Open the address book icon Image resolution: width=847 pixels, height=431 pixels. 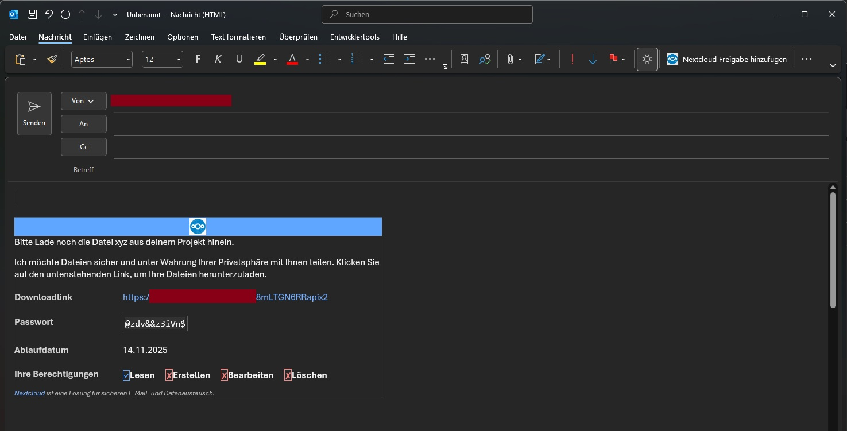tap(464, 59)
